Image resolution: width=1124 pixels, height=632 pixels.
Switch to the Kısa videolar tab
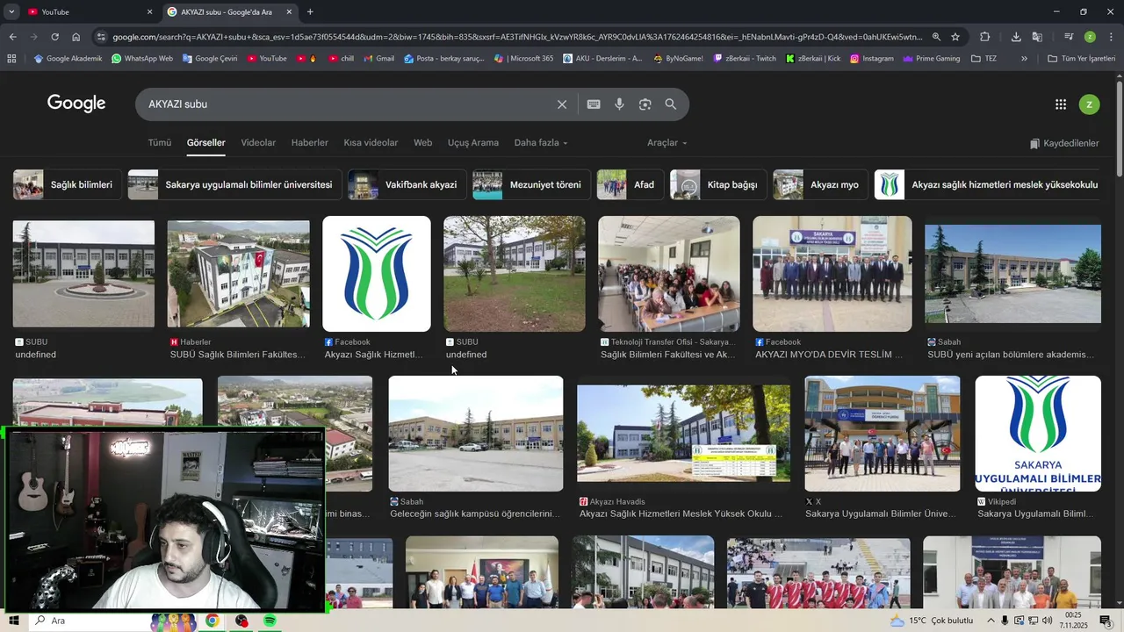[371, 143]
